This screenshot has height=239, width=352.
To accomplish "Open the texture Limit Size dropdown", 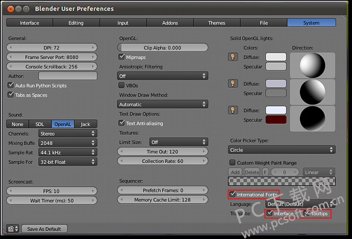I will [x=179, y=142].
